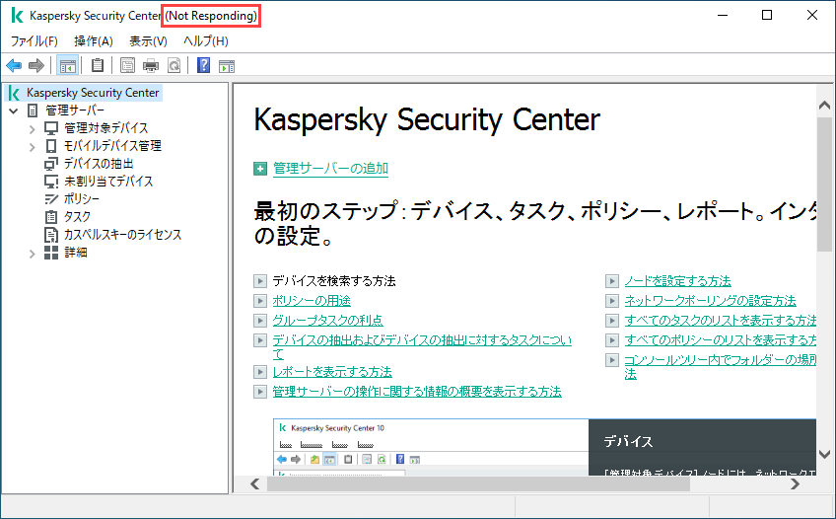Expand the 管理対象デバイス tree node

coord(32,129)
